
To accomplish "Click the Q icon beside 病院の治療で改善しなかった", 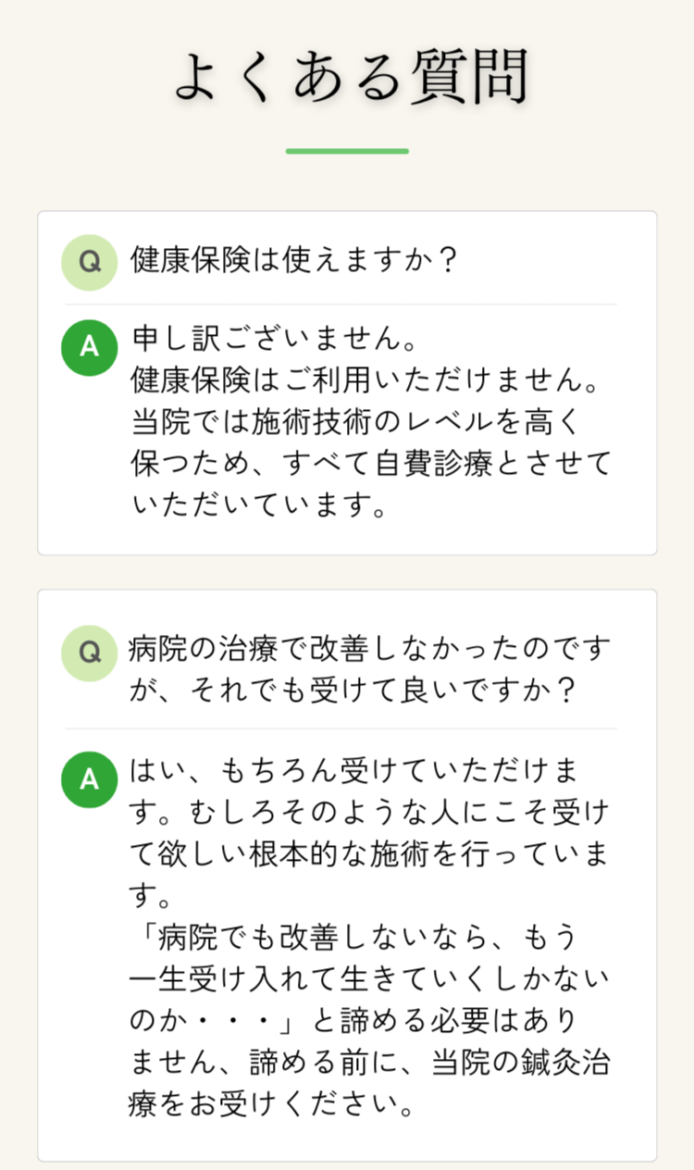I will click(89, 653).
